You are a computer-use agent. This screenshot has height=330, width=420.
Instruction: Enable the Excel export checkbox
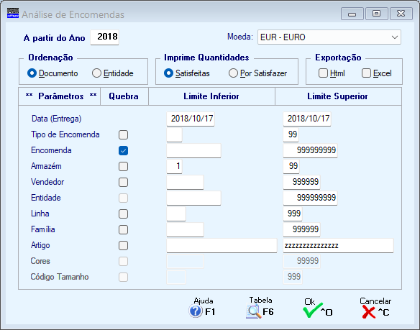[x=366, y=73]
